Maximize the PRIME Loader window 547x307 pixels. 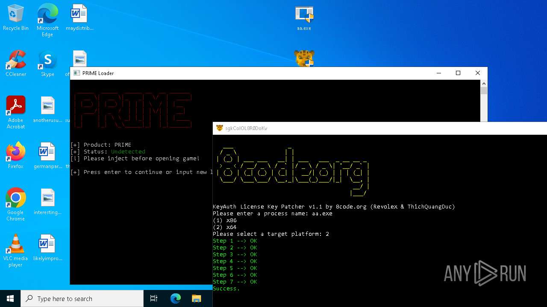(x=458, y=73)
